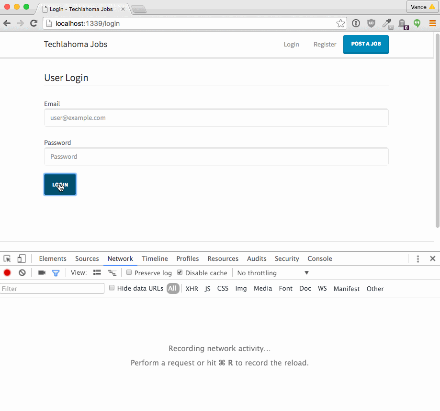Open the uBlock Origin extension
Viewport: 440px width, 411px height.
point(371,23)
